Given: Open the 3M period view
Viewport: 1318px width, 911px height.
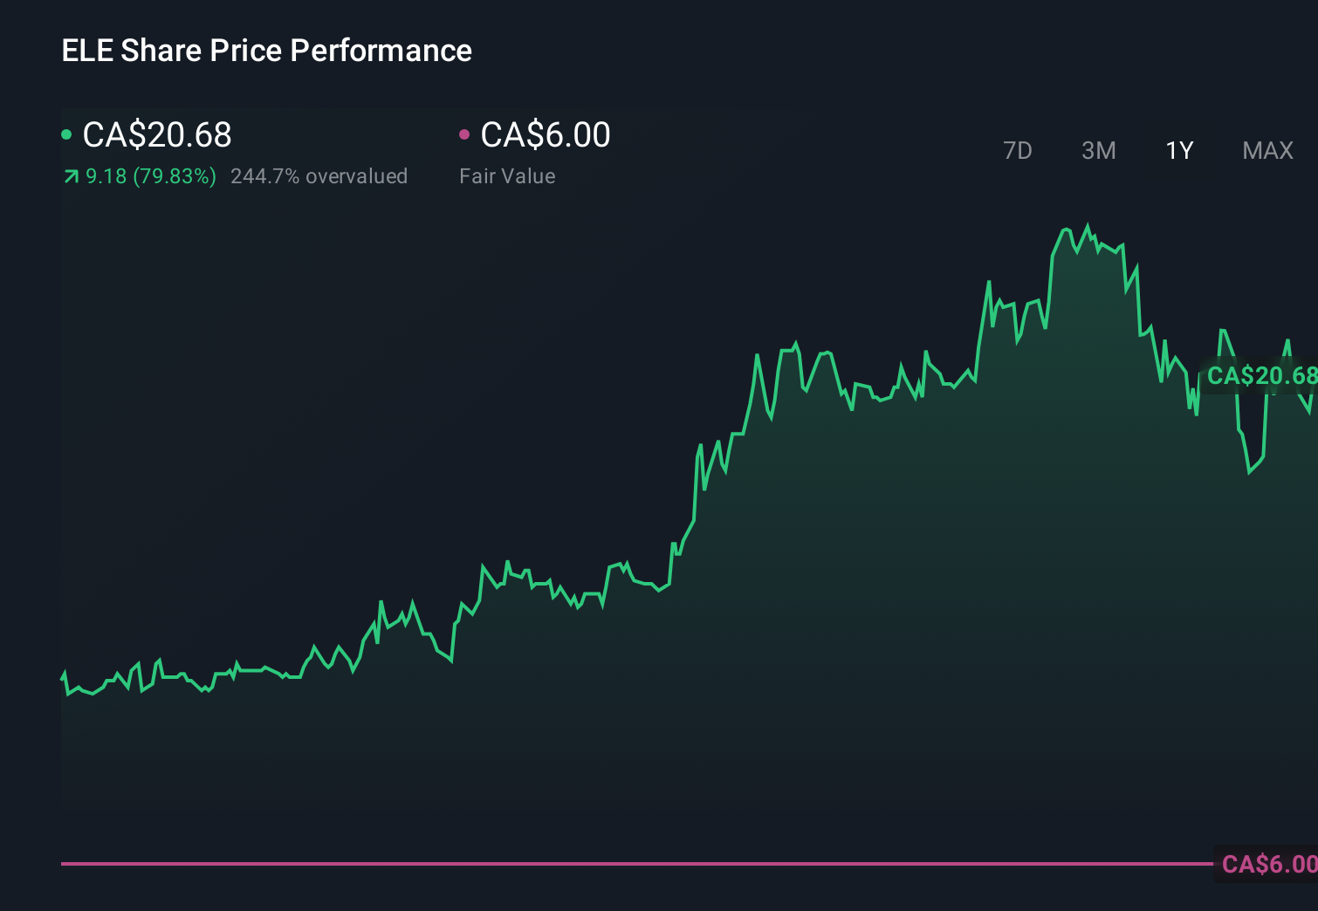Looking at the screenshot, I should [x=1099, y=150].
